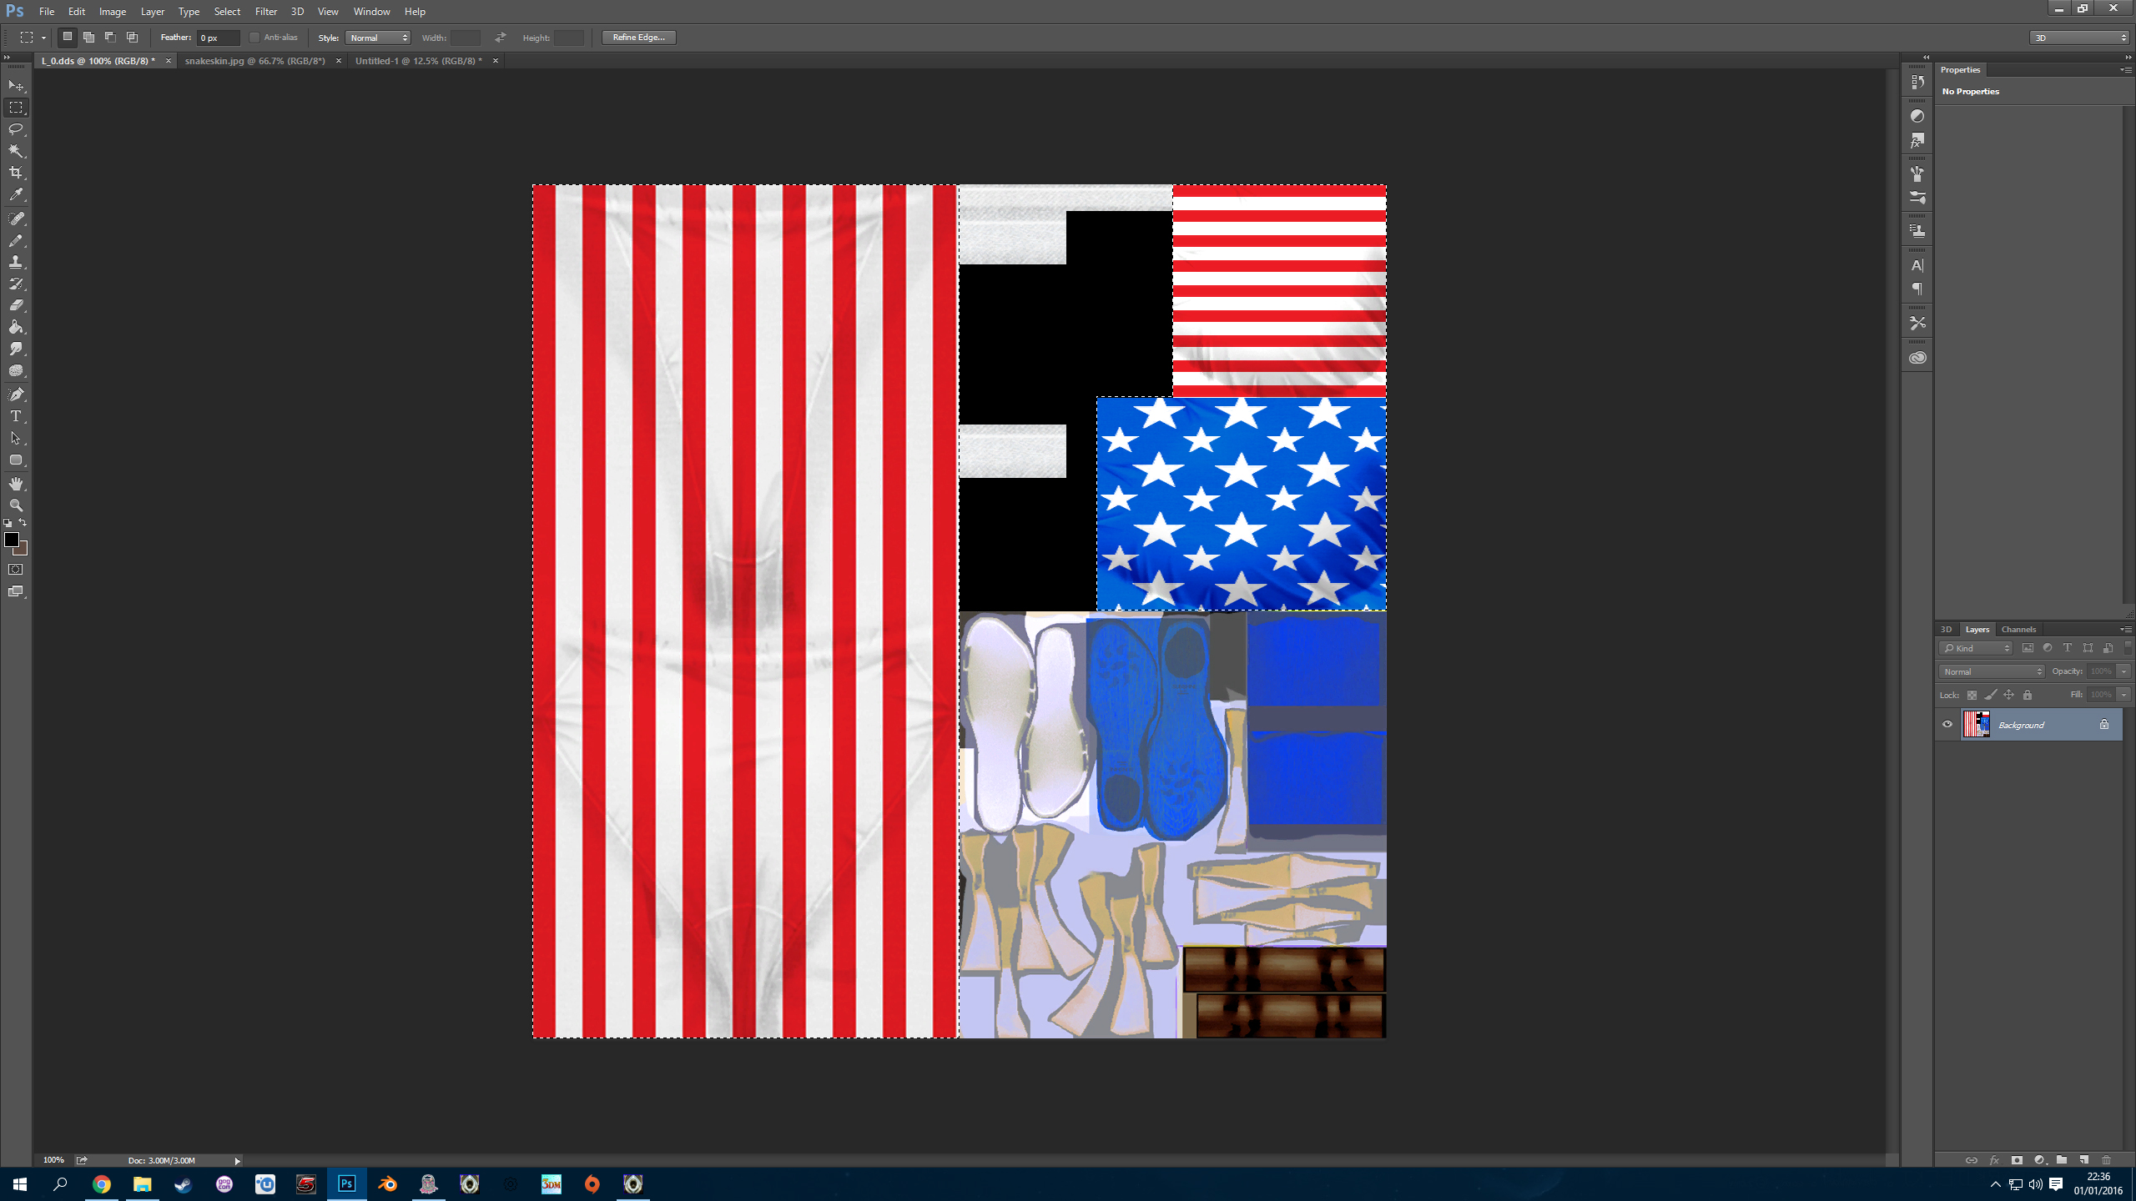This screenshot has width=2136, height=1201.
Task: Select the Rounded Rectangle shape tool
Action: click(x=16, y=460)
